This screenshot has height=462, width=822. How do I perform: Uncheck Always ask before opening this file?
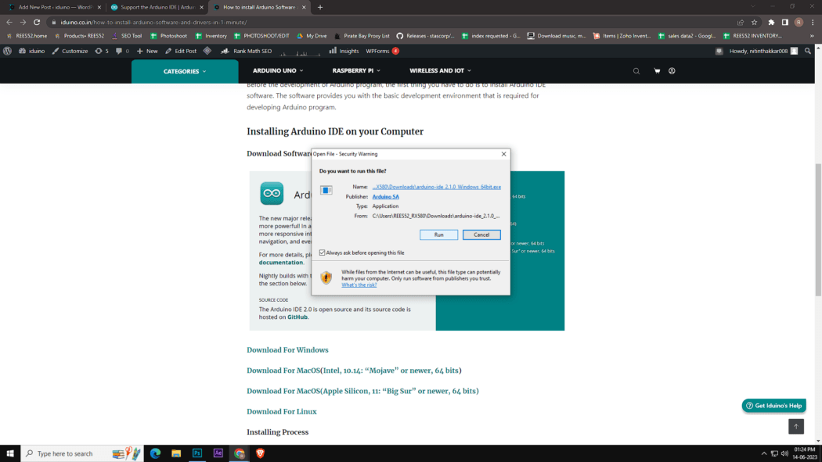point(323,252)
